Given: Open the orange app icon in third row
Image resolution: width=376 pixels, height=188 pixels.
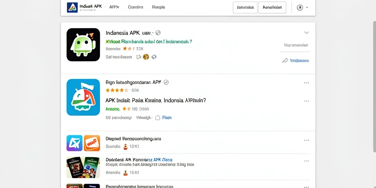Looking at the screenshot, I should (x=92, y=143).
